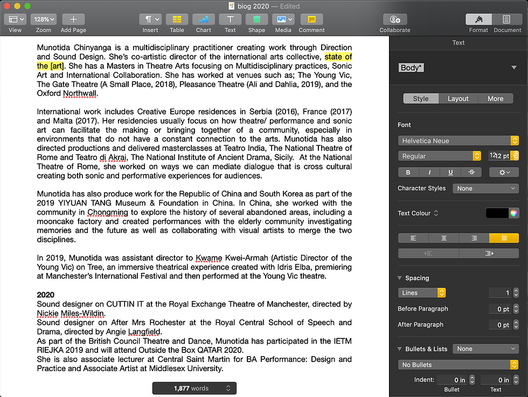Screen dimensions: 528x397
Task: Adjust the font size stepper
Action: [x=515, y=156]
